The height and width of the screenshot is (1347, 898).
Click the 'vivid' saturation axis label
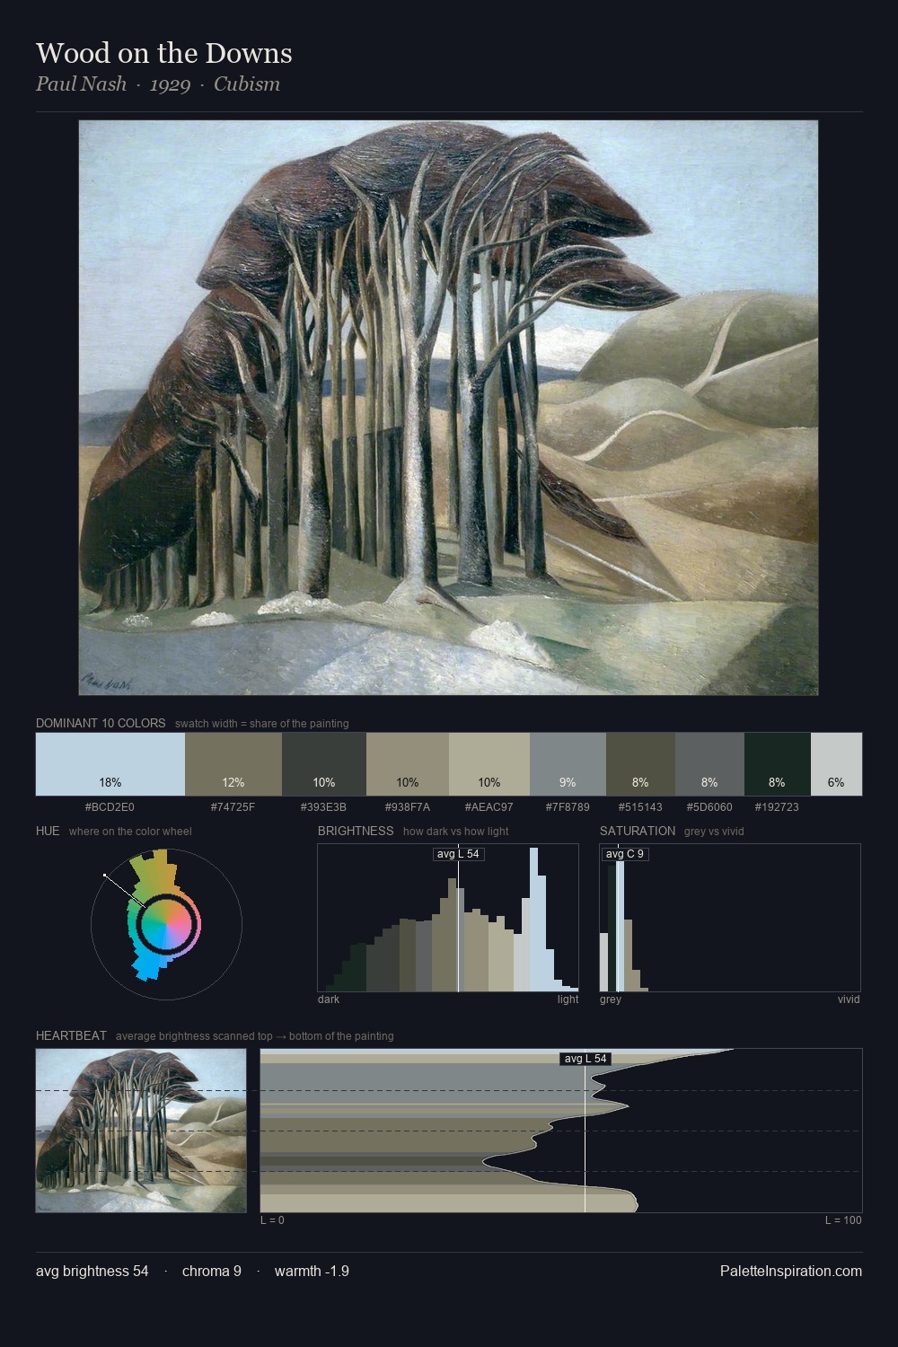(x=849, y=999)
